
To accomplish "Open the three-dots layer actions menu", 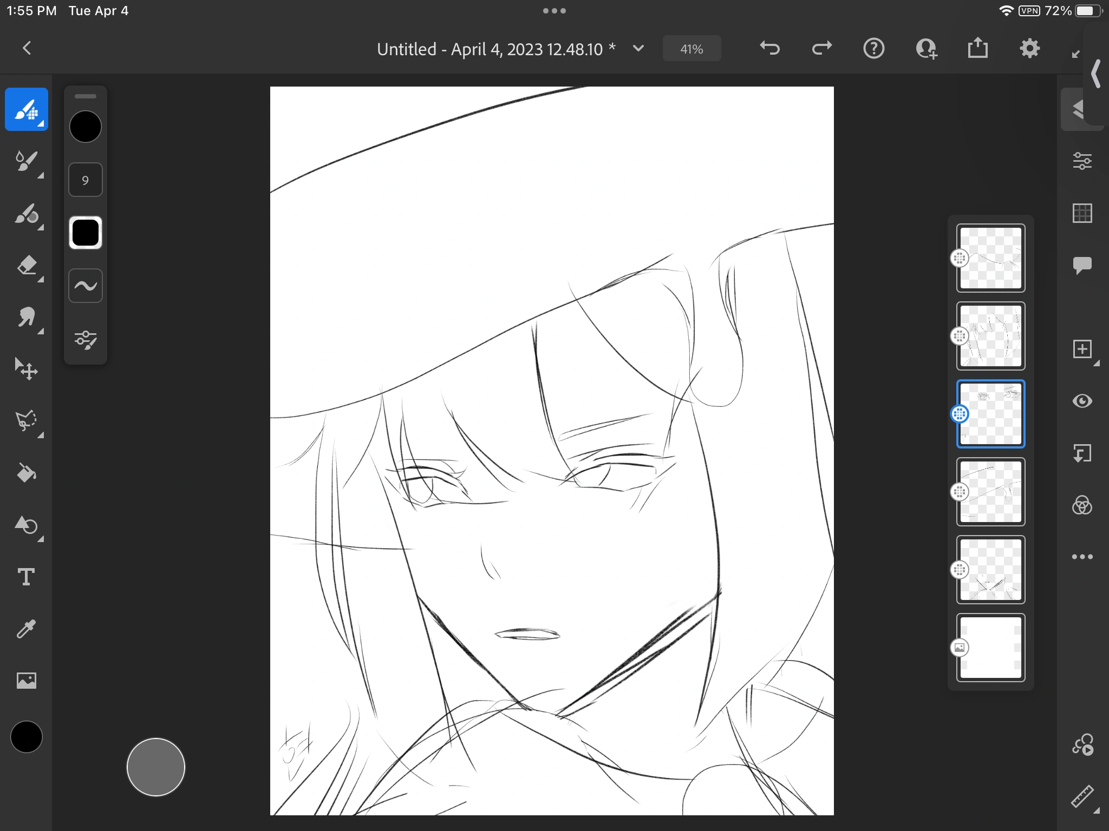I will coord(1082,557).
